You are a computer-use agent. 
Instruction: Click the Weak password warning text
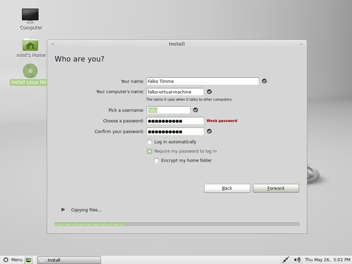click(222, 121)
